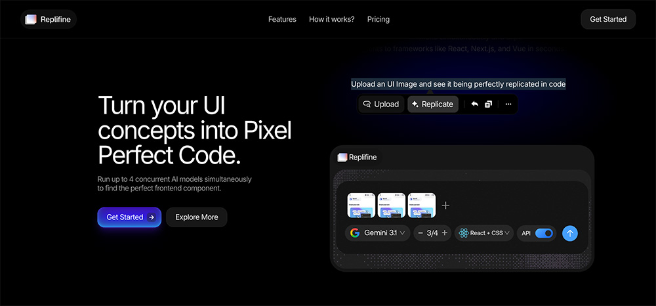Open the Features nav link
Image resolution: width=656 pixels, height=306 pixels.
coord(282,19)
